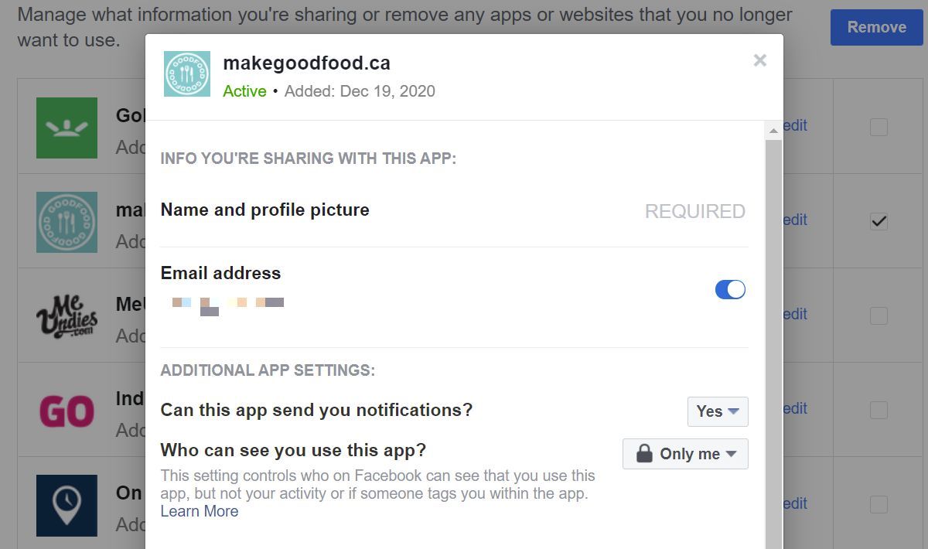Check the checkbox on the Goldbelly row
928x549 pixels.
879,126
